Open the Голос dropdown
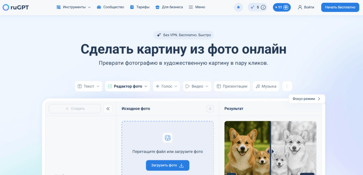 pos(167,86)
